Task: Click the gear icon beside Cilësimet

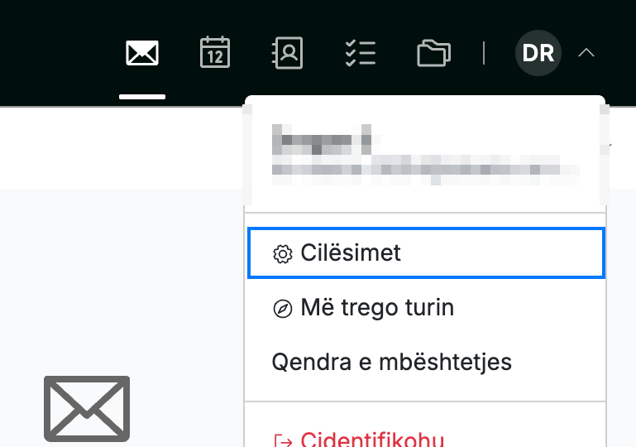Action: point(283,254)
